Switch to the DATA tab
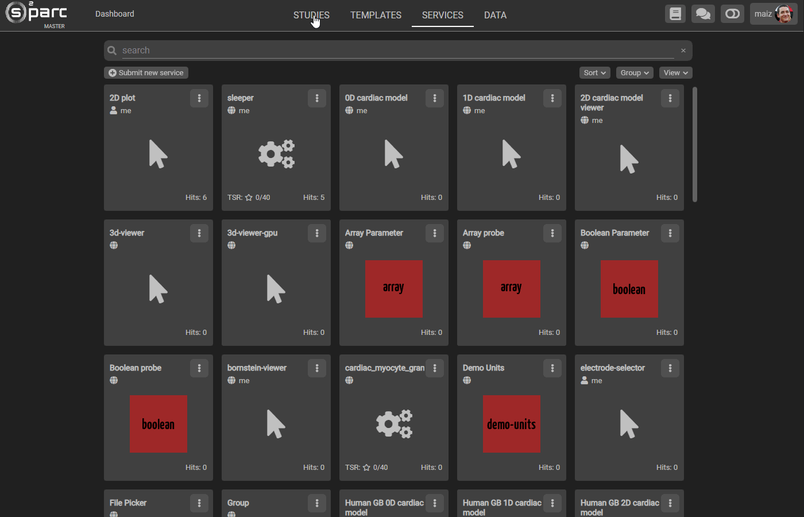The image size is (804, 517). [495, 15]
